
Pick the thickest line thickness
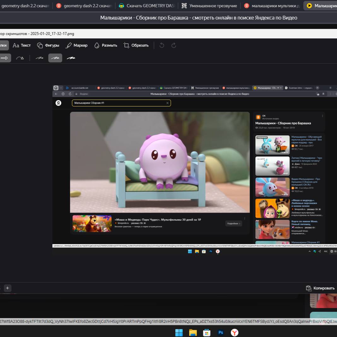[x=71, y=58]
